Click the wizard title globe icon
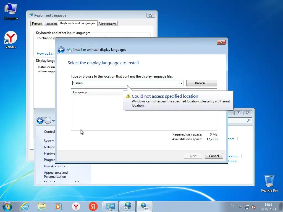The image size is (283, 212). [69, 50]
